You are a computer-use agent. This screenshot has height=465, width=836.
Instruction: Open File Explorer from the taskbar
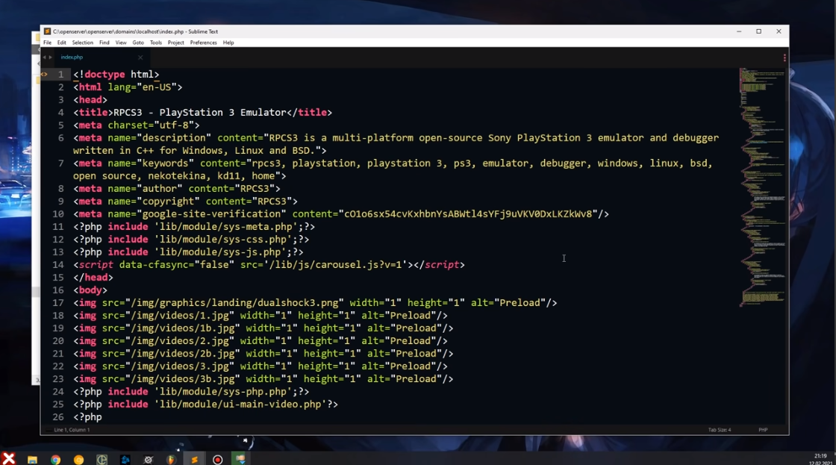(32, 460)
